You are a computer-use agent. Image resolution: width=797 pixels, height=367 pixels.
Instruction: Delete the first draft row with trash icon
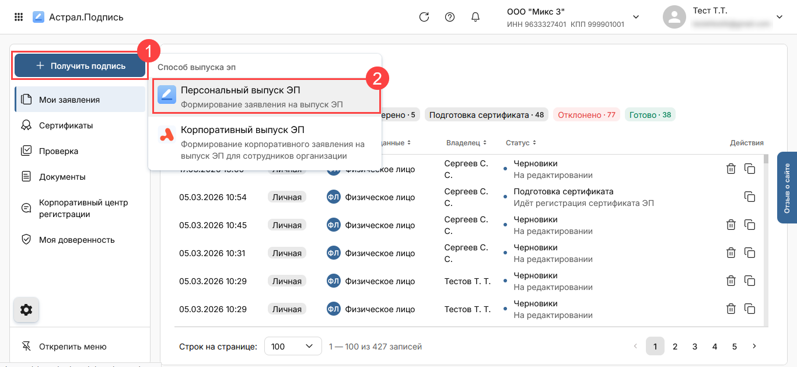click(x=730, y=169)
